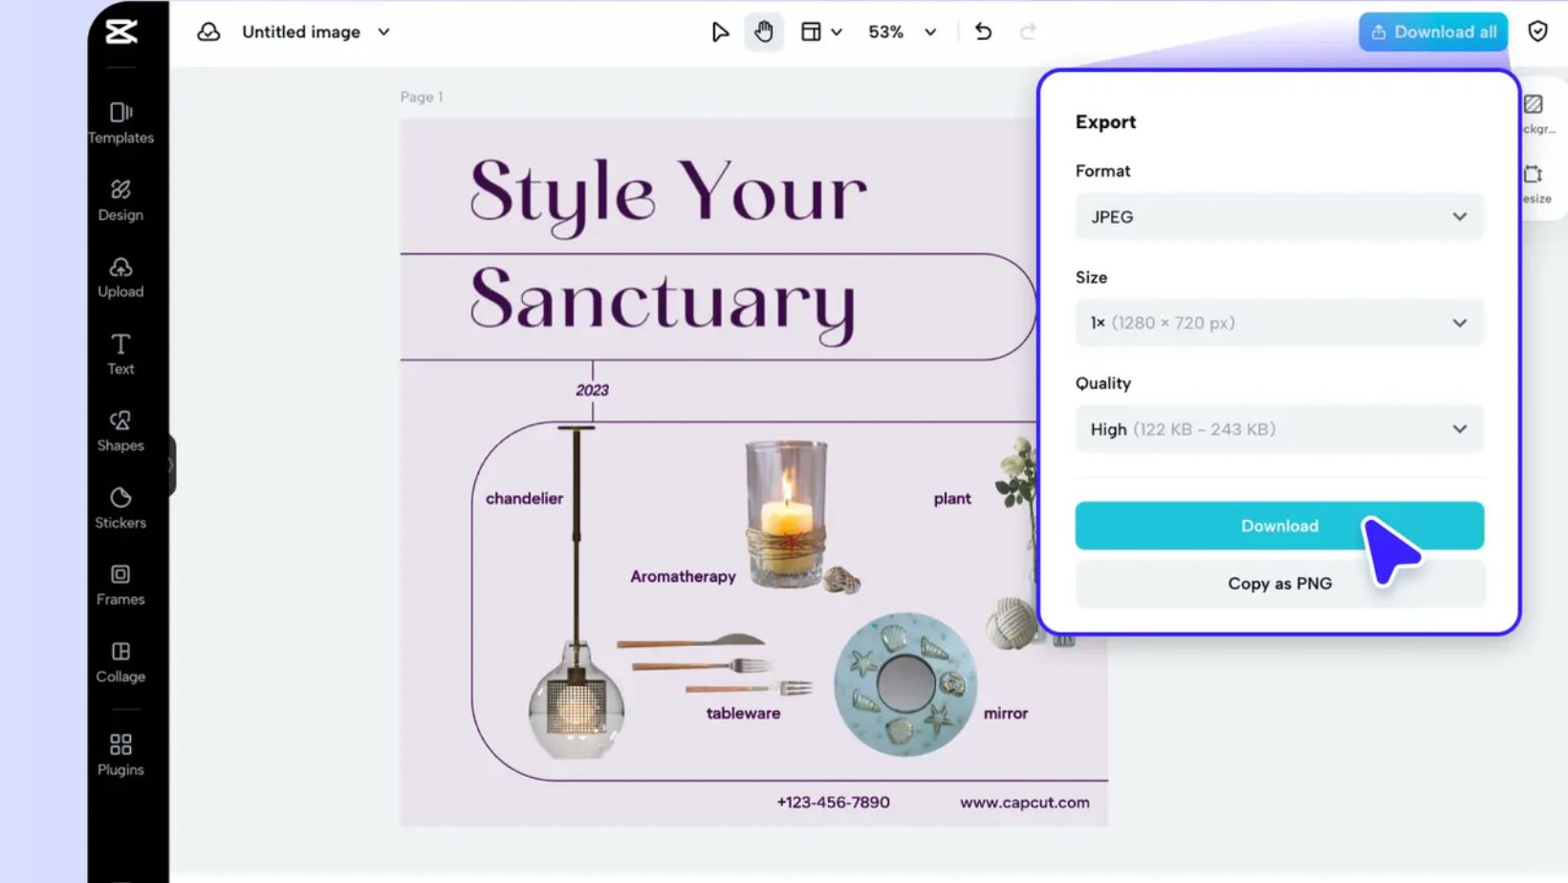Open the JPEG format dropdown
Screen dimensions: 1568x883
pyautogui.click(x=1279, y=217)
